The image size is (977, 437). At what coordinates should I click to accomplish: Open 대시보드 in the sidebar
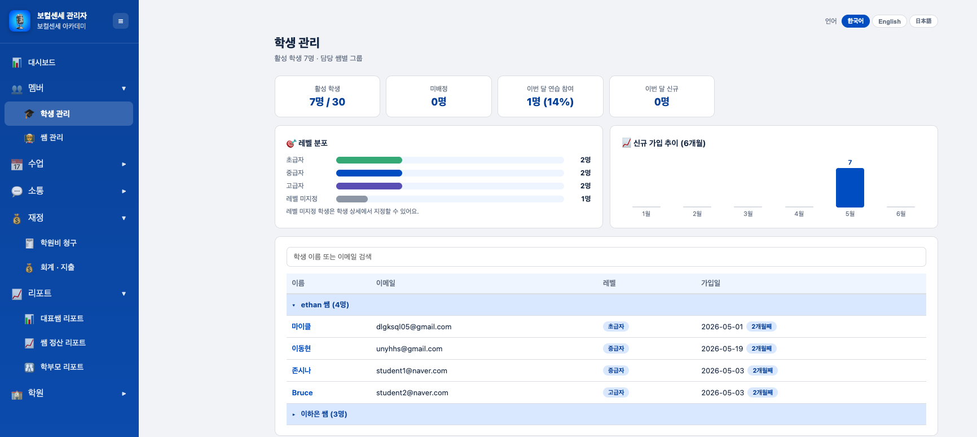[69, 63]
